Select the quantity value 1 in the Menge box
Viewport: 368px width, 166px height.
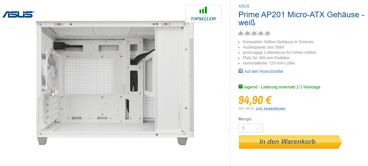coord(243,128)
